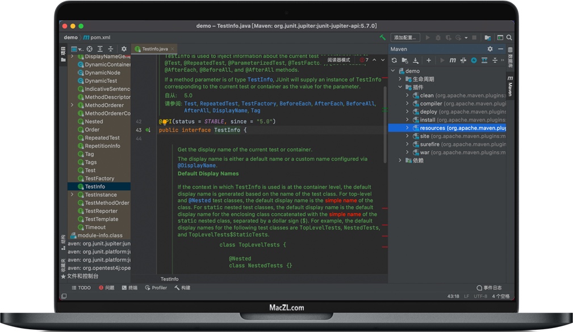The height and width of the screenshot is (332, 573).
Task: Click the build hammer icon in top toolbar
Action: click(x=383, y=37)
